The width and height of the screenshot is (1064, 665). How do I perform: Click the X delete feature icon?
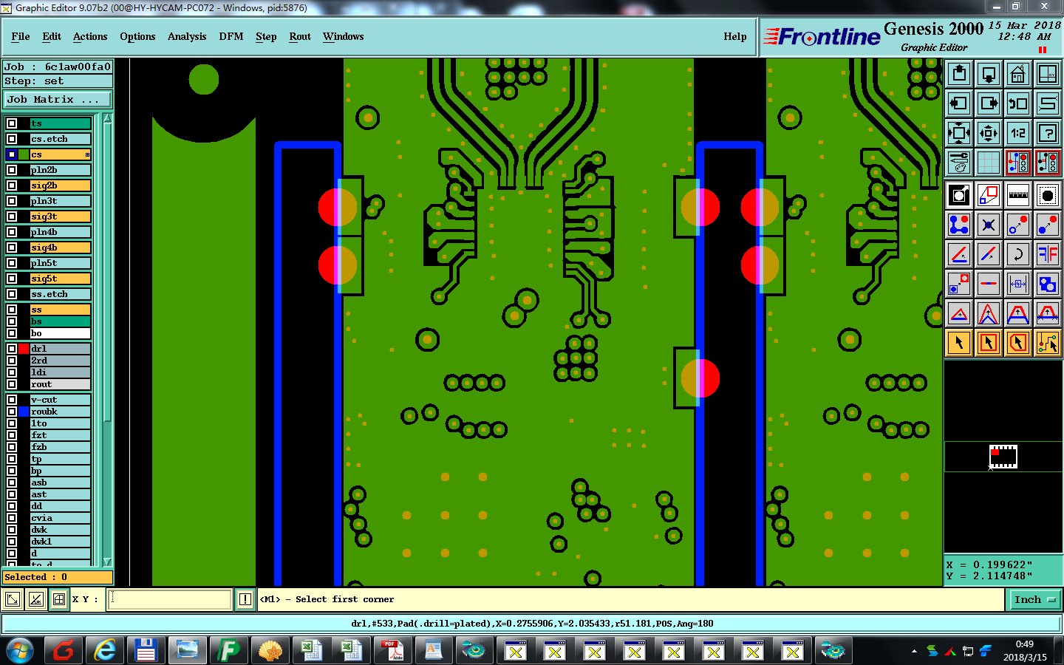pyautogui.click(x=989, y=225)
